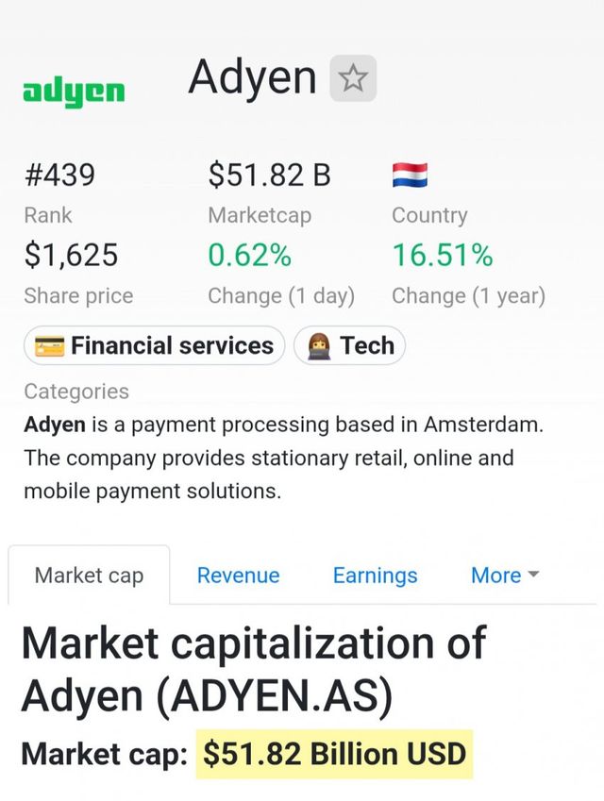Open the Tech category tag
This screenshot has width=604, height=801.
[350, 346]
